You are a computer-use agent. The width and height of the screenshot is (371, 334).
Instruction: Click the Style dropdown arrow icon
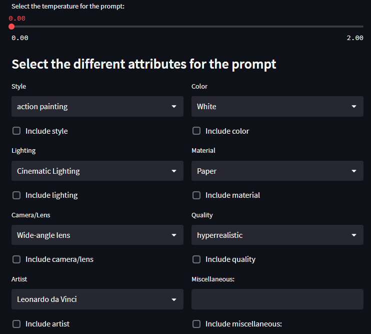(174, 107)
